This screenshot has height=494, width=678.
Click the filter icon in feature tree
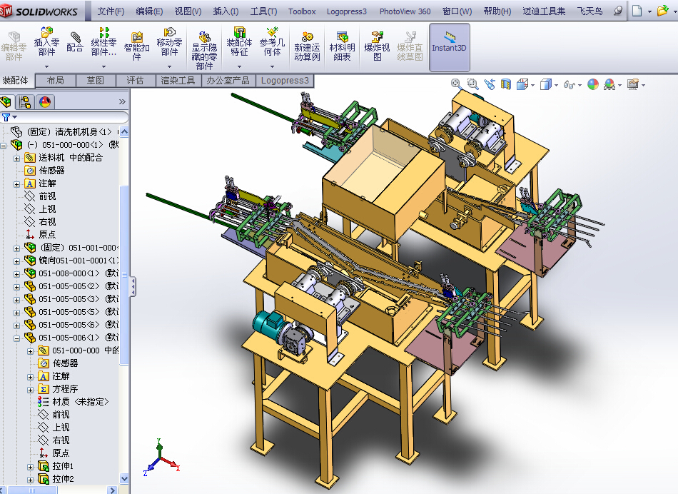pos(6,117)
